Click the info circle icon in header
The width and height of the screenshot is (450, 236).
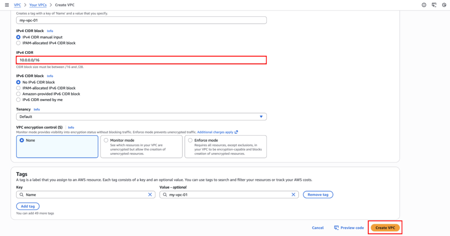[x=424, y=5]
